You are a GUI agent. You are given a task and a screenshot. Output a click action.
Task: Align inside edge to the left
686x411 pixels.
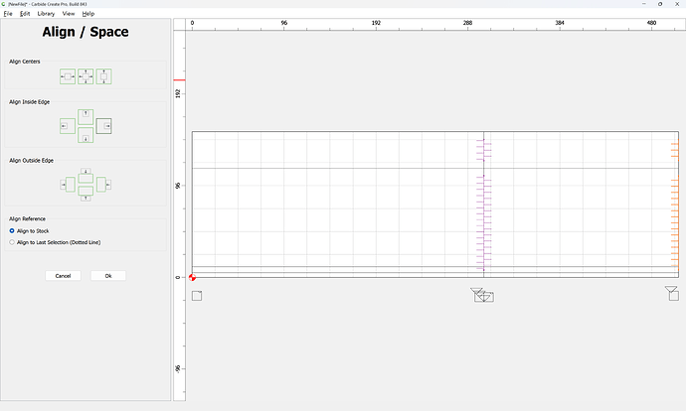[68, 126]
